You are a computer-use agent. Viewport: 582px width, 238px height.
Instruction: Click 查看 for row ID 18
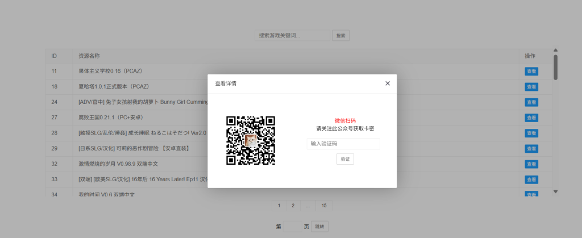click(x=531, y=87)
